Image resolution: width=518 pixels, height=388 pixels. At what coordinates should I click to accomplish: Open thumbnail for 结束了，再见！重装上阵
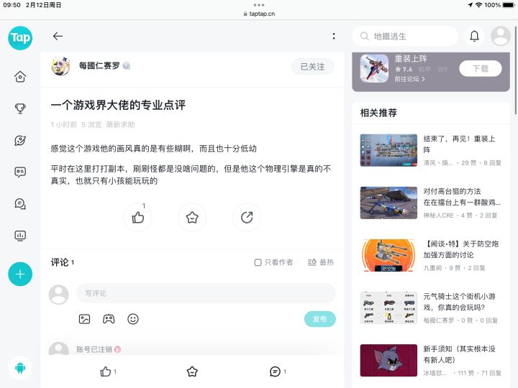click(388, 150)
